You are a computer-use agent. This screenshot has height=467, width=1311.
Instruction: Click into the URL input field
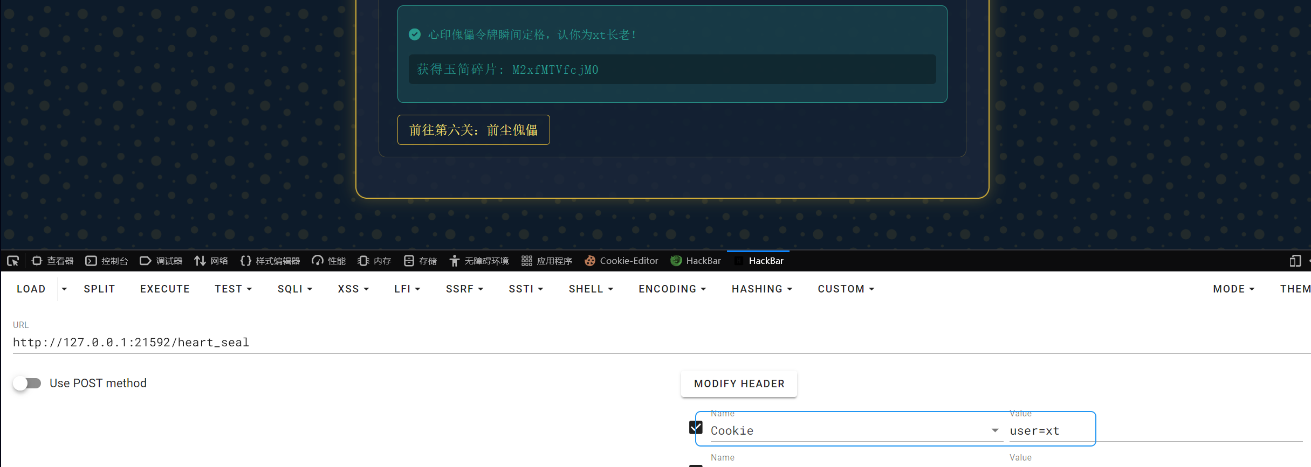pyautogui.click(x=662, y=343)
